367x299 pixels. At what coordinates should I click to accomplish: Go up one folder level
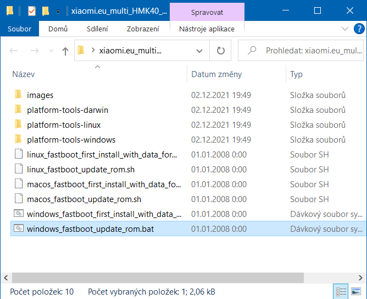click(x=65, y=51)
